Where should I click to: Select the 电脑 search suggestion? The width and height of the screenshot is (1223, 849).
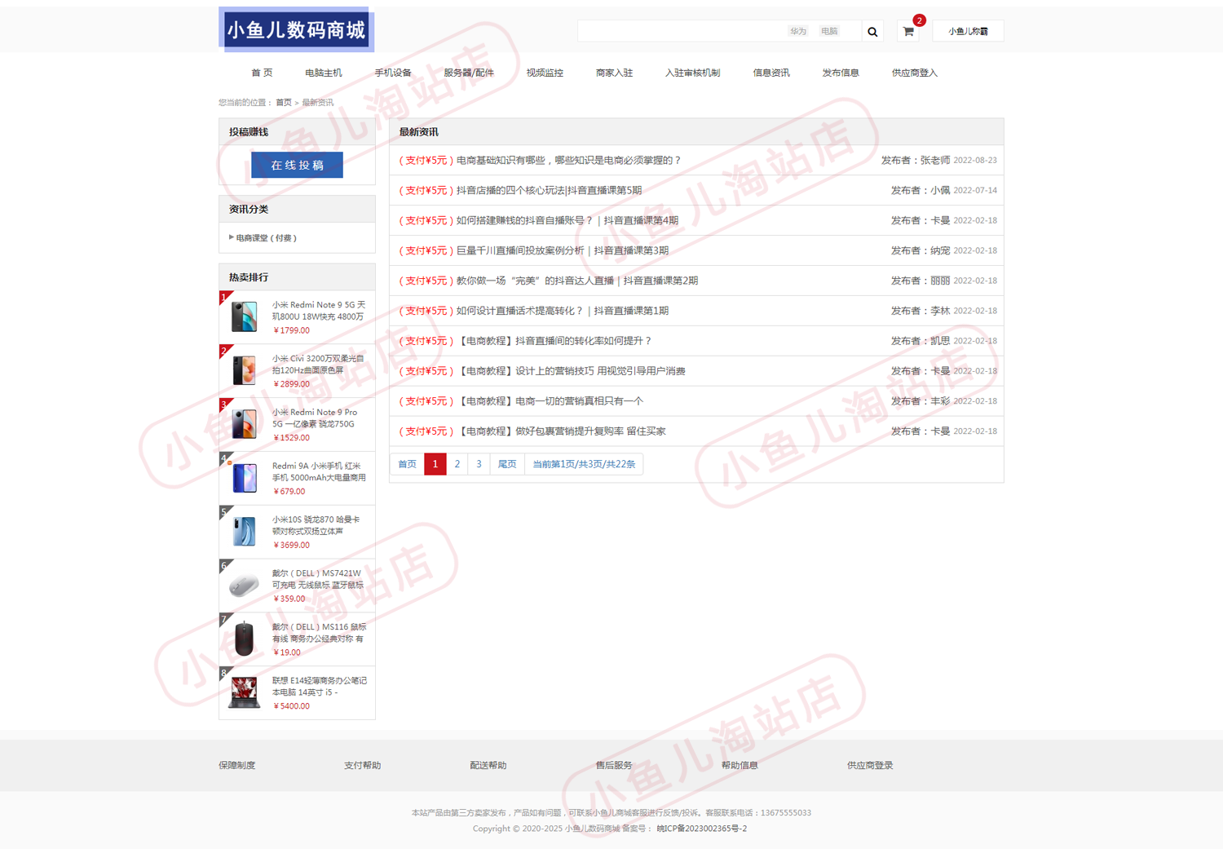click(829, 31)
